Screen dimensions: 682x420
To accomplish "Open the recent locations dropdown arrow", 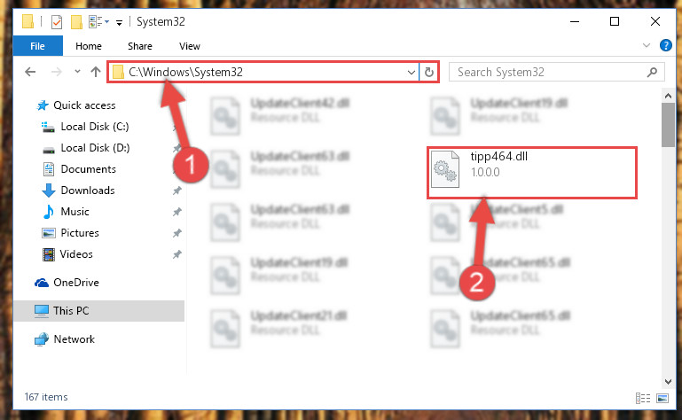I will 77,71.
